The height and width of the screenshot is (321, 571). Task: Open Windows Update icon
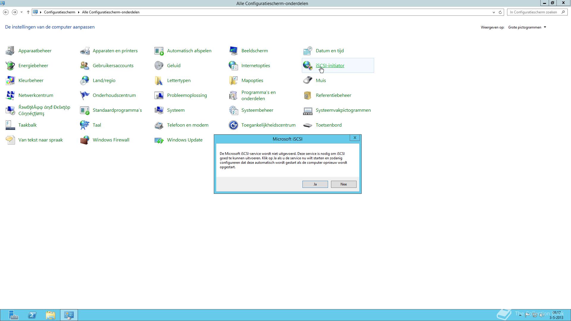click(159, 140)
